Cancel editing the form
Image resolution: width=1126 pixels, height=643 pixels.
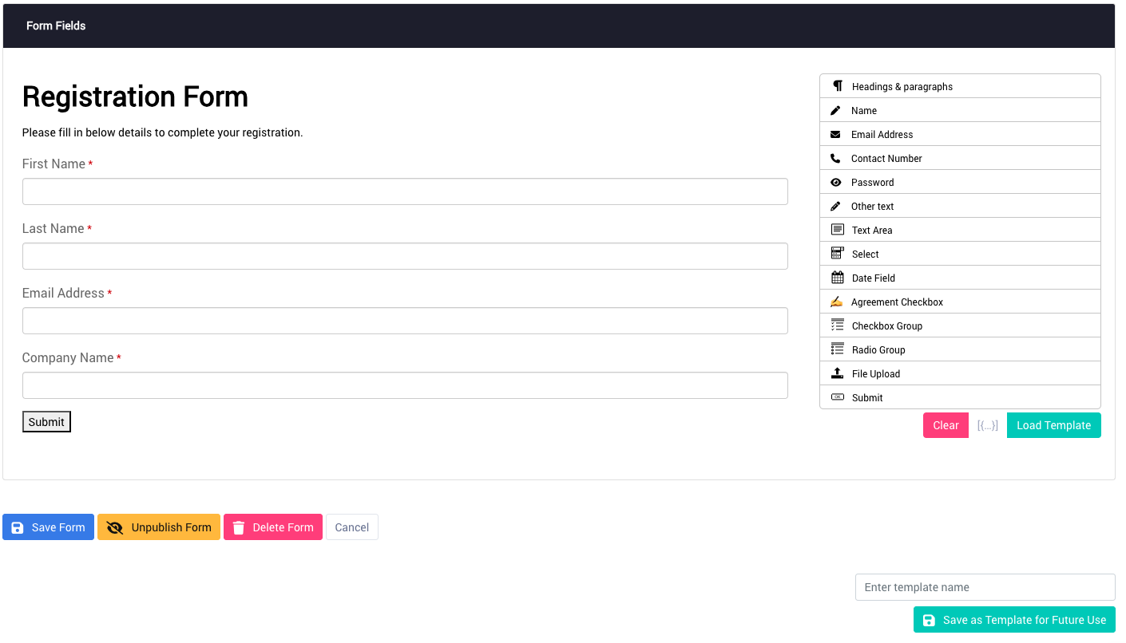pyautogui.click(x=352, y=527)
